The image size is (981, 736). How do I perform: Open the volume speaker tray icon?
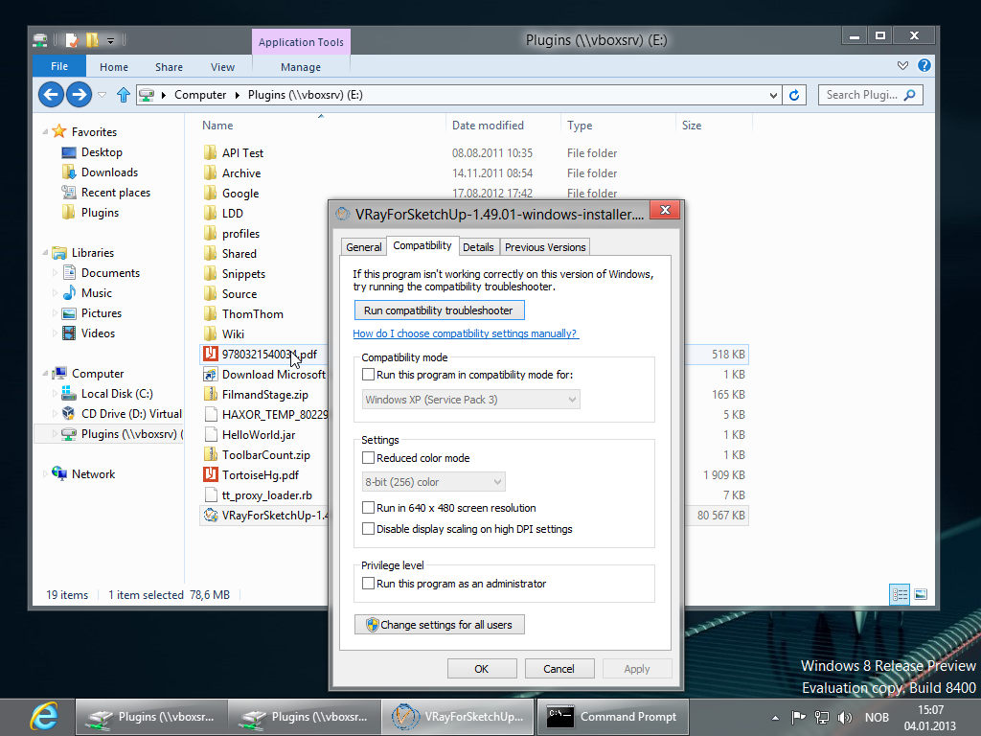pos(845,717)
